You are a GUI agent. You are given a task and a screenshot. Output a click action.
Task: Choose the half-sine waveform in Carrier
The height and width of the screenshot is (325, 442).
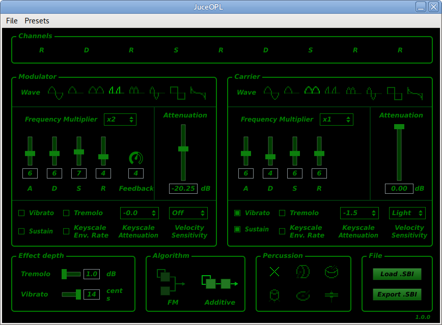[292, 91]
